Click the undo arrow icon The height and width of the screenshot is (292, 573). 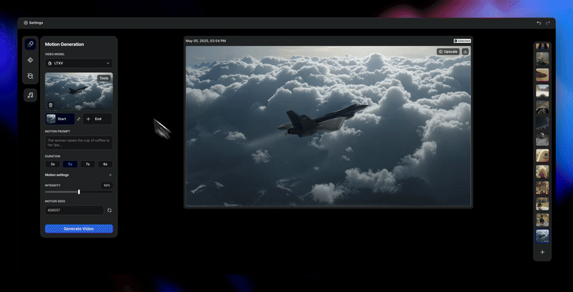pos(539,23)
